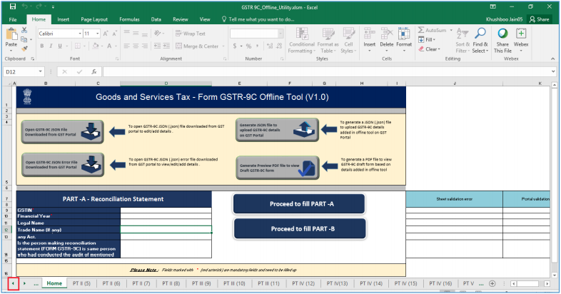Open Merge & Center dropdown arrow
This screenshot has height=294, width=561.
(223, 46)
